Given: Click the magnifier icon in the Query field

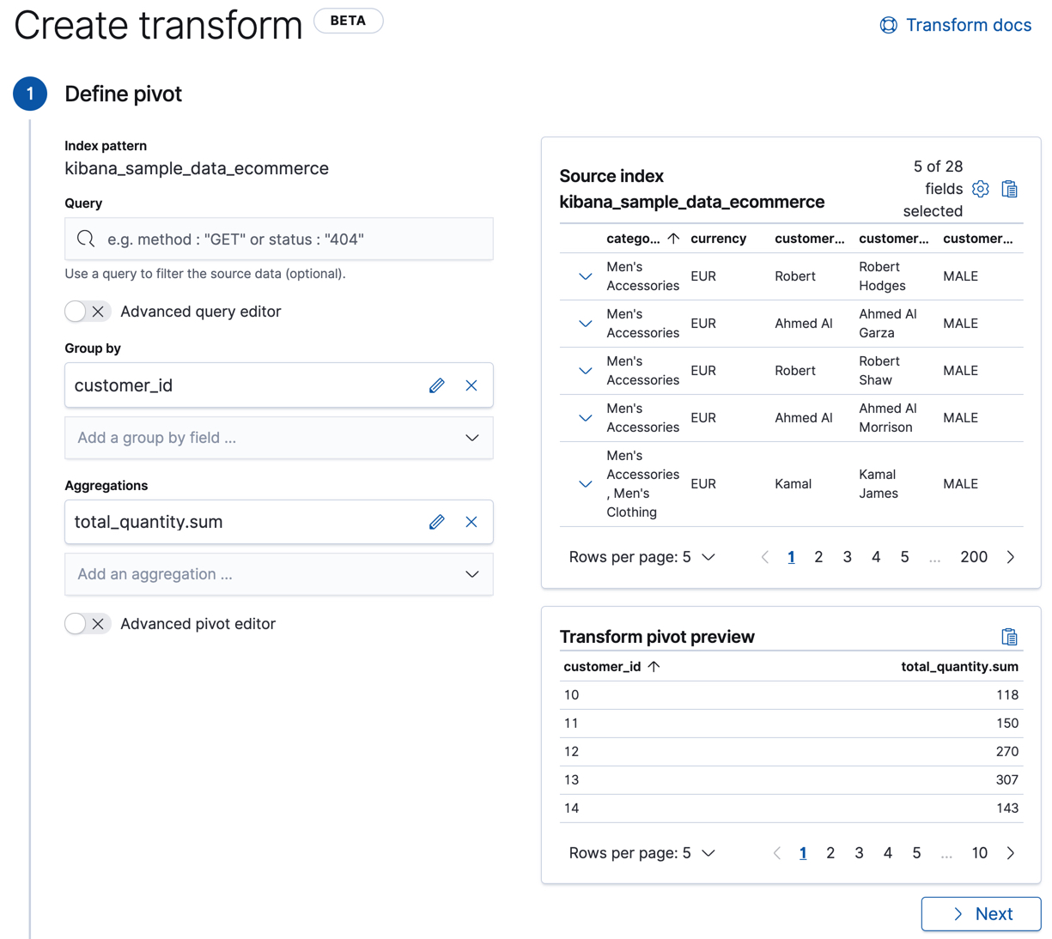Looking at the screenshot, I should point(85,239).
